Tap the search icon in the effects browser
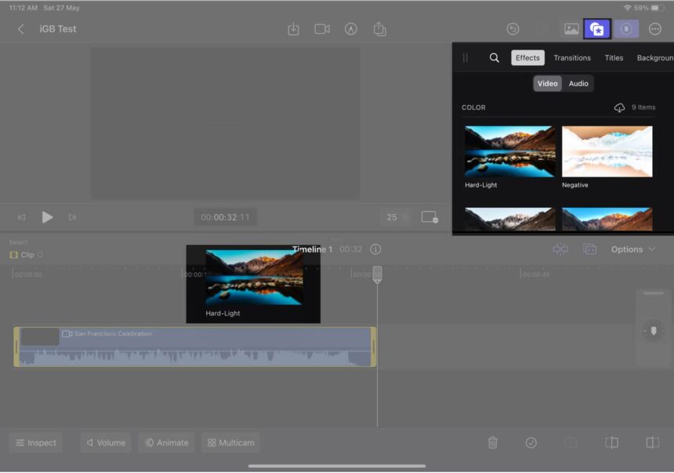This screenshot has width=674, height=473. point(494,57)
